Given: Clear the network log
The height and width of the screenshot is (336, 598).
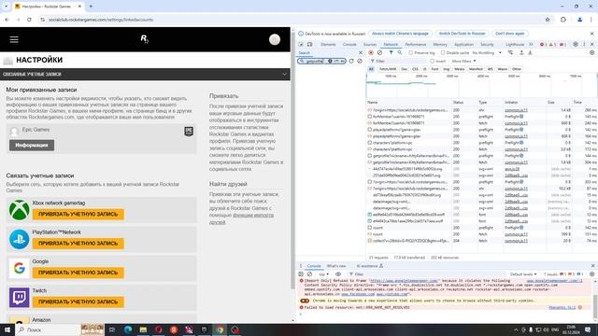Looking at the screenshot, I should point(379,53).
